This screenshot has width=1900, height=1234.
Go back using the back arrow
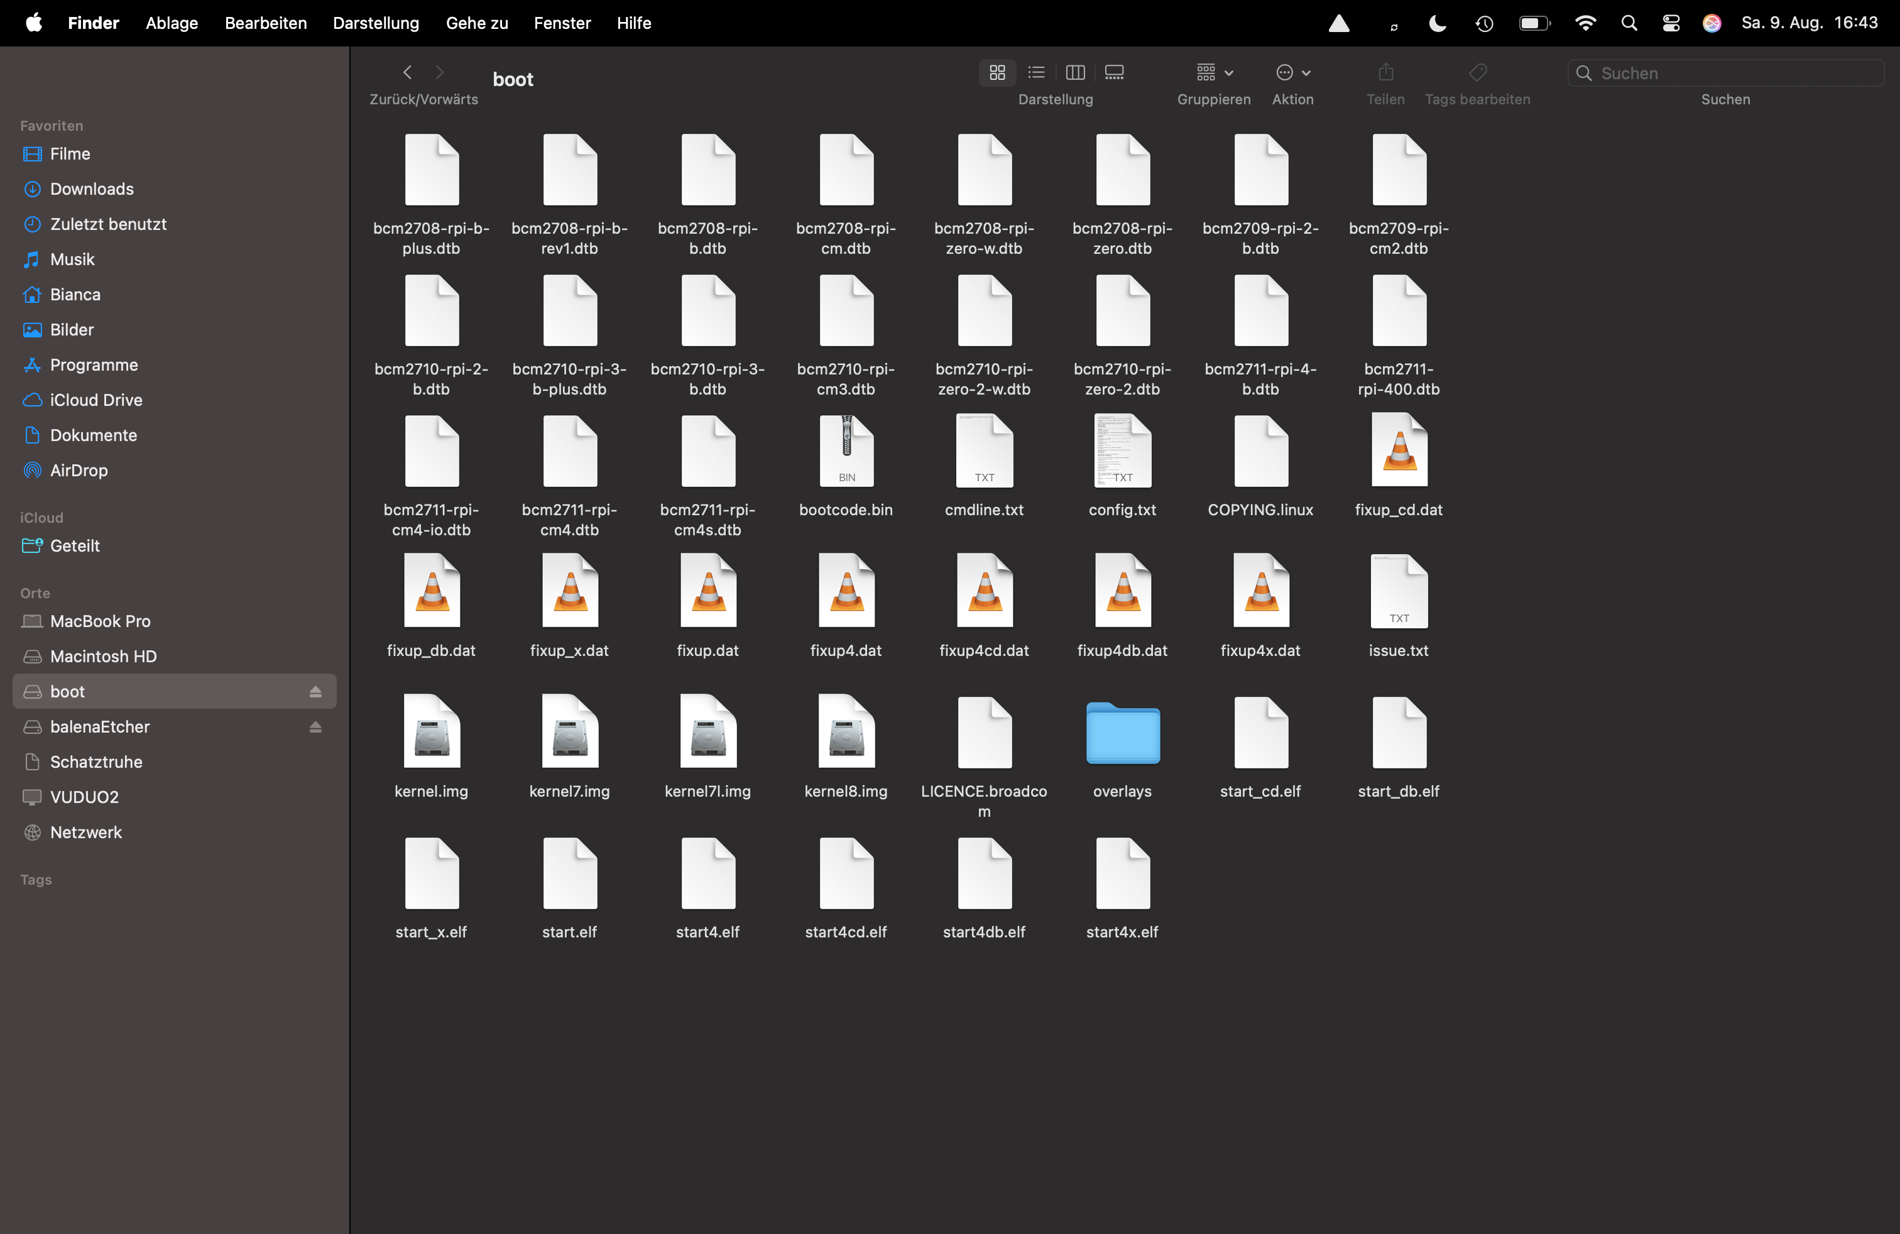[407, 73]
